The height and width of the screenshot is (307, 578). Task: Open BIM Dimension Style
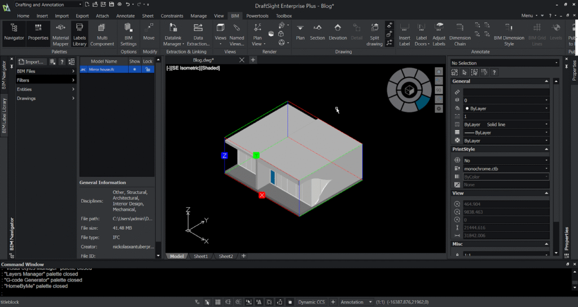pos(509,34)
